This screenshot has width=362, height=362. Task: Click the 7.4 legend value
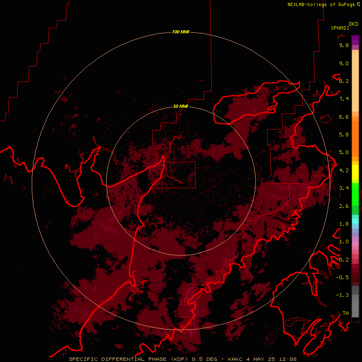[x=344, y=99]
